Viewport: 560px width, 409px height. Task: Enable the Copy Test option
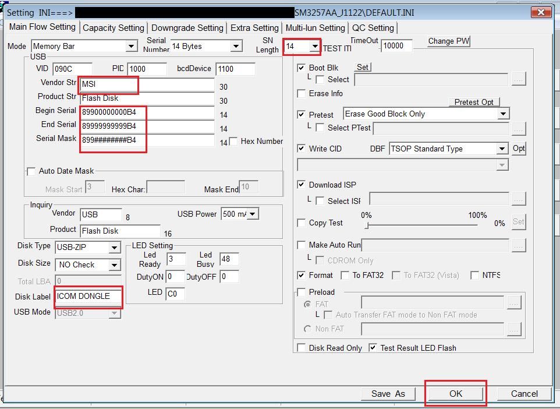301,223
